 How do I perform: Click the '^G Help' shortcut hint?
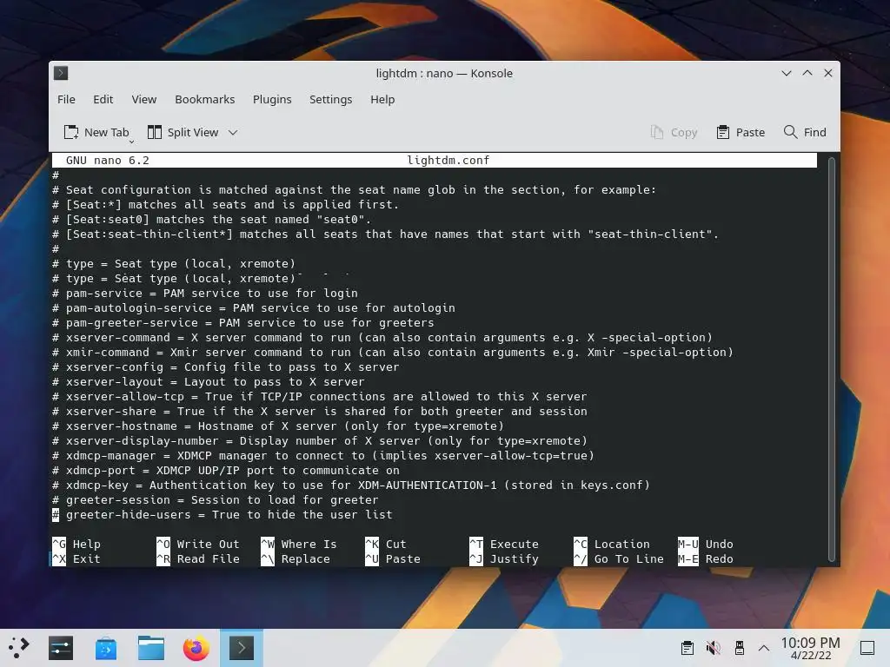[76, 544]
